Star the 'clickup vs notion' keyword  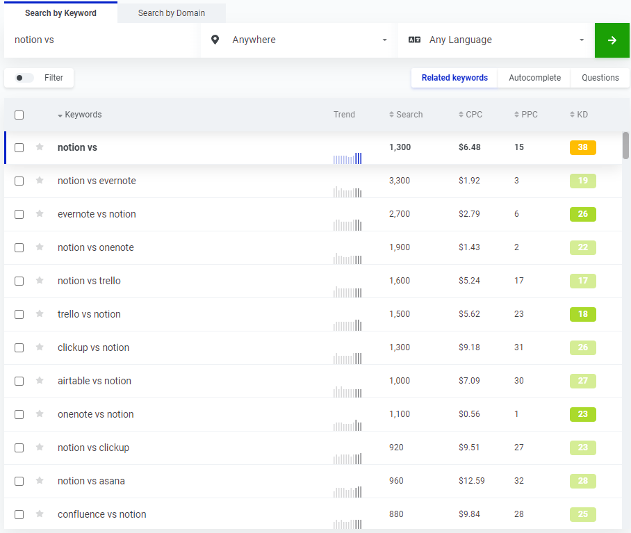click(40, 347)
